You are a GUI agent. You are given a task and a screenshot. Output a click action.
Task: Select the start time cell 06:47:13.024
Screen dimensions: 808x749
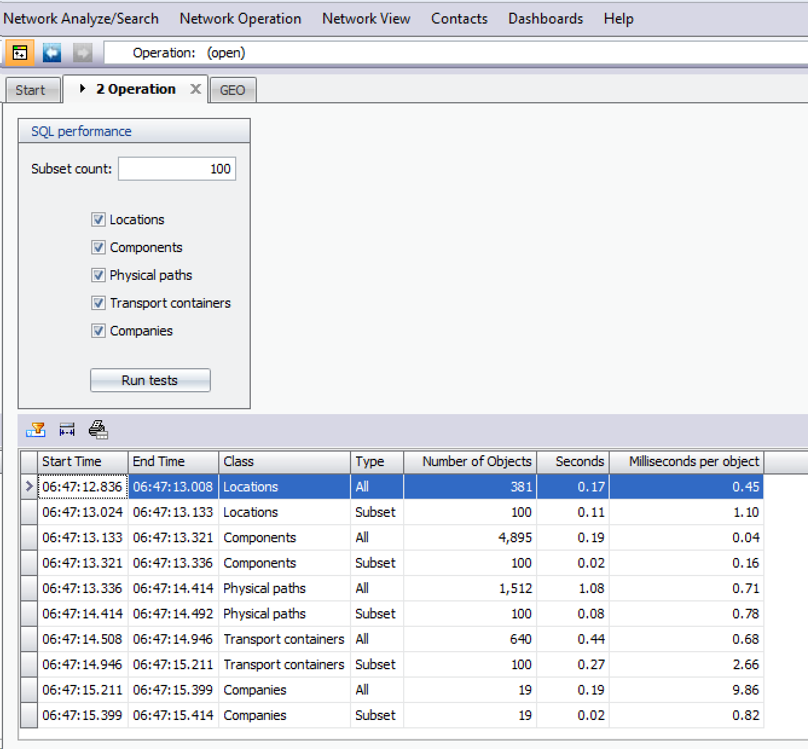(x=83, y=512)
